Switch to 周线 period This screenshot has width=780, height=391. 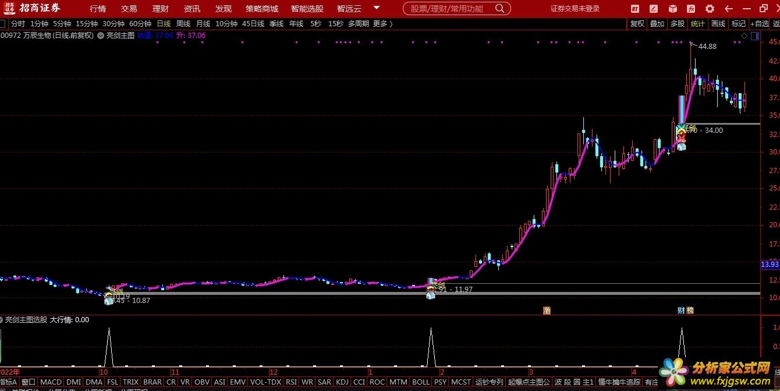(183, 24)
